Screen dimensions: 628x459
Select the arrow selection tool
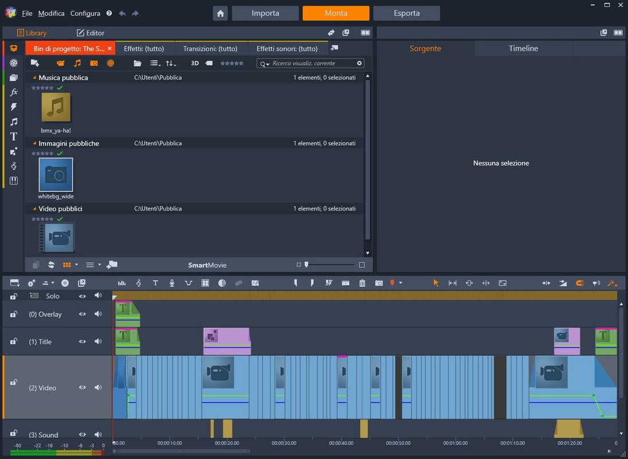(436, 283)
